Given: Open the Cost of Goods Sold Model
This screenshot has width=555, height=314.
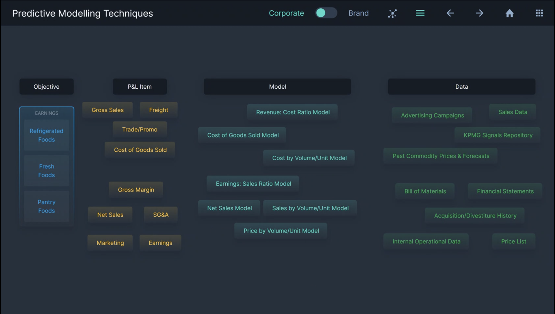Looking at the screenshot, I should click(x=243, y=135).
